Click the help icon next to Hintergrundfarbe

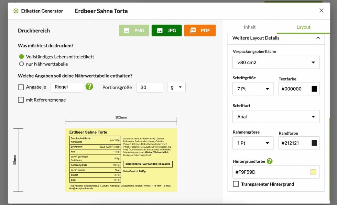tap(270, 161)
